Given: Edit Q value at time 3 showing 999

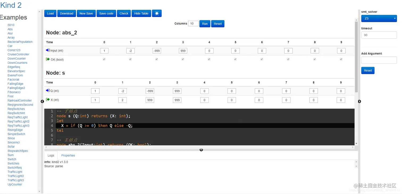Looking at the screenshot, I should click(x=177, y=91).
